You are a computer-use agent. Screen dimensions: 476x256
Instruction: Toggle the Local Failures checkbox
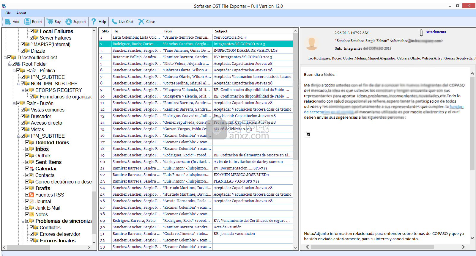32,31
